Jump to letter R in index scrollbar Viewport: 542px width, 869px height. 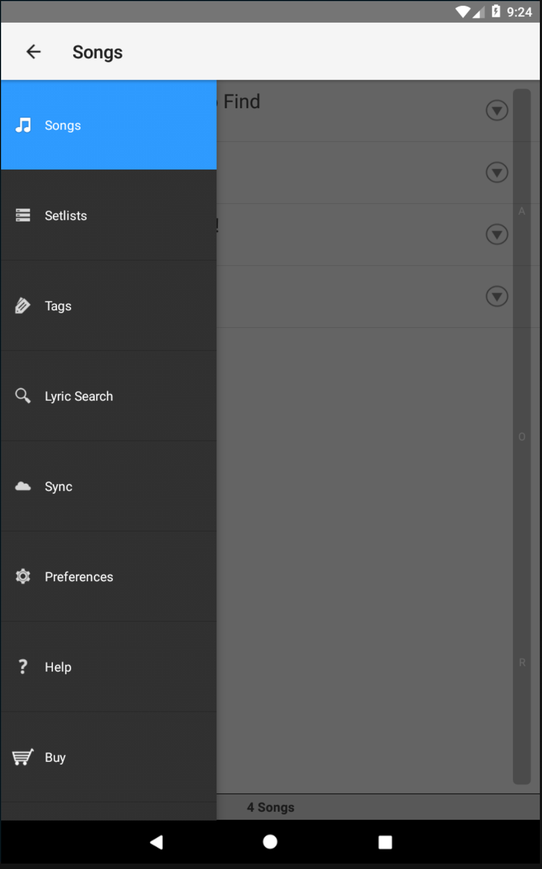(x=522, y=662)
